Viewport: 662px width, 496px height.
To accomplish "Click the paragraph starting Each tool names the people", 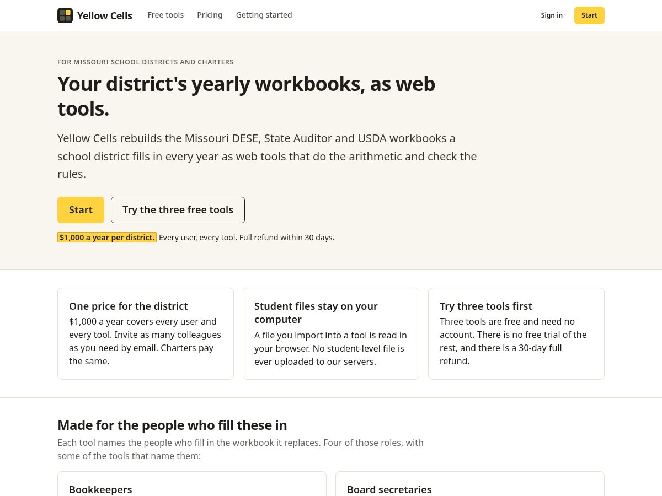I will (241, 449).
